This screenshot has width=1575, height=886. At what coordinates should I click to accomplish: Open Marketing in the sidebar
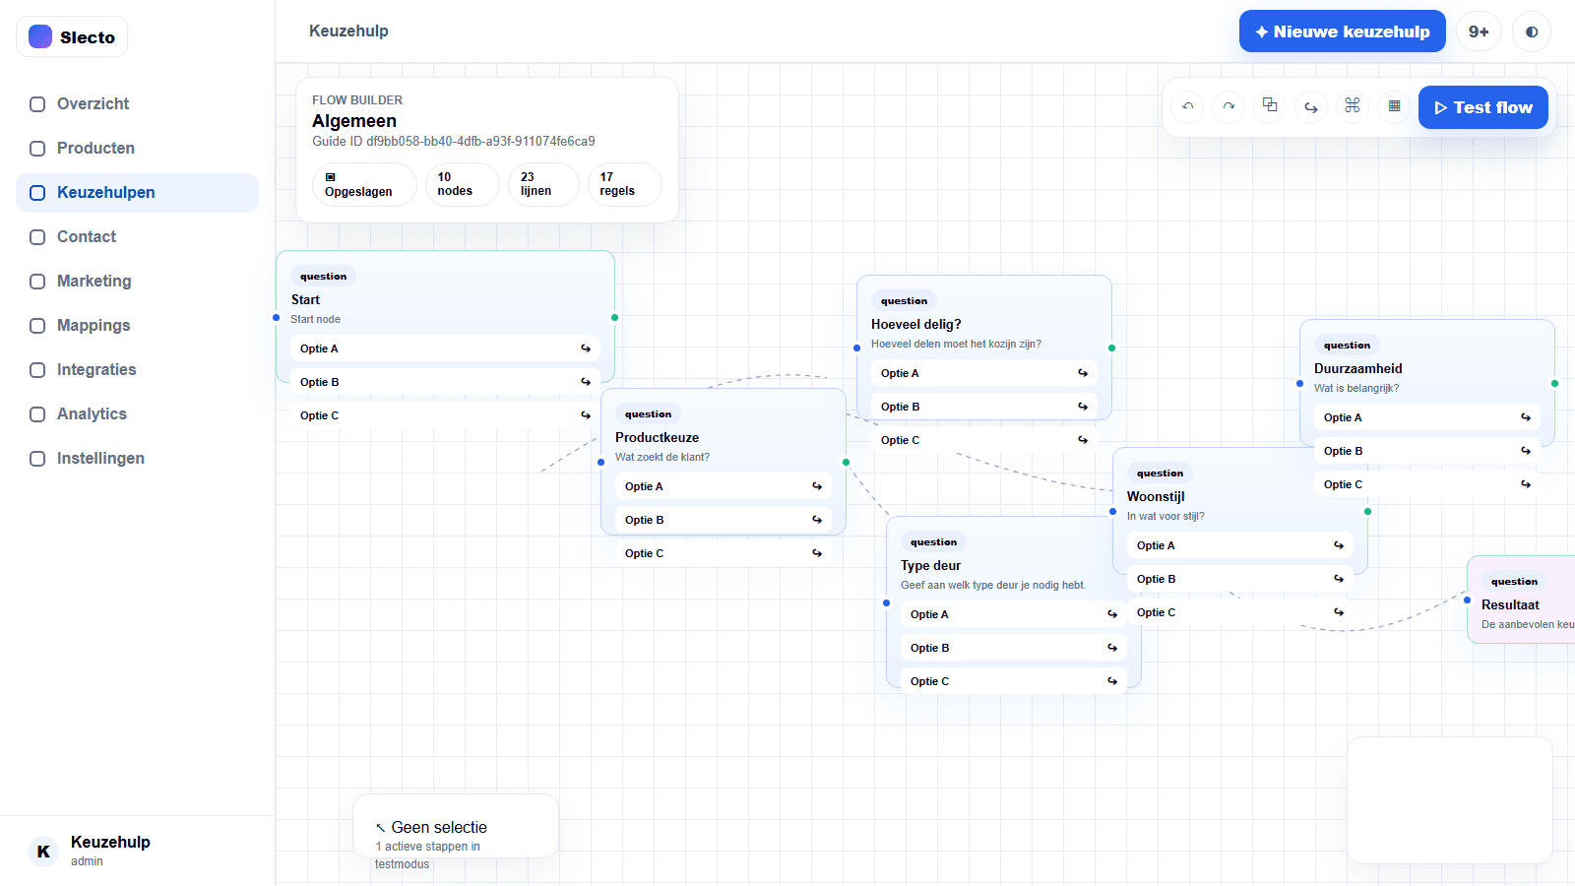(x=137, y=282)
